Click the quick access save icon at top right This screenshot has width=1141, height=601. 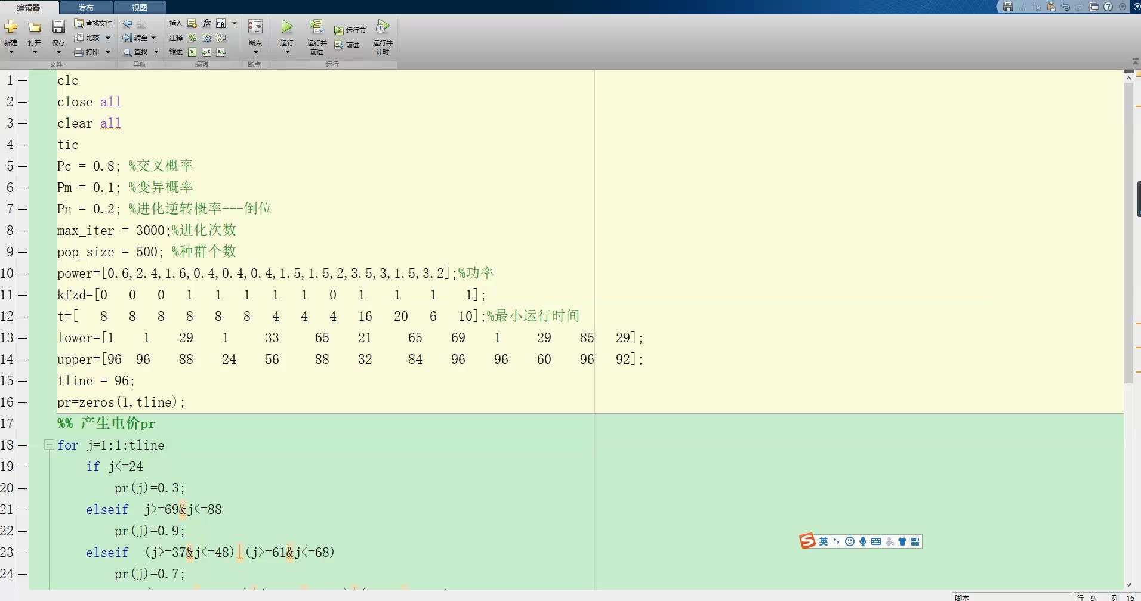pos(1008,7)
